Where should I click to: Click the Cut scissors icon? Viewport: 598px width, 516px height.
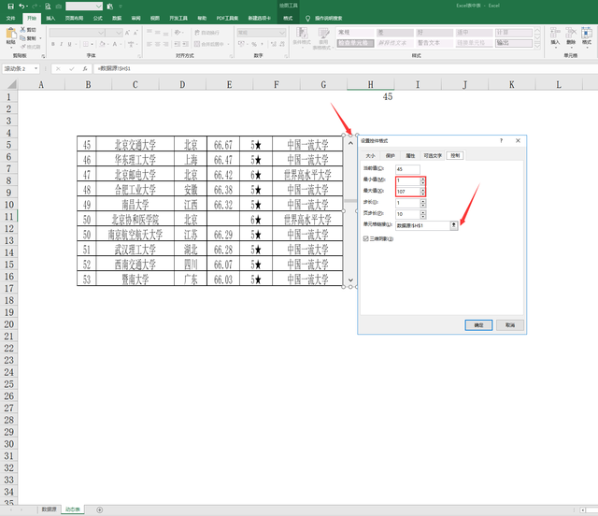point(22,29)
